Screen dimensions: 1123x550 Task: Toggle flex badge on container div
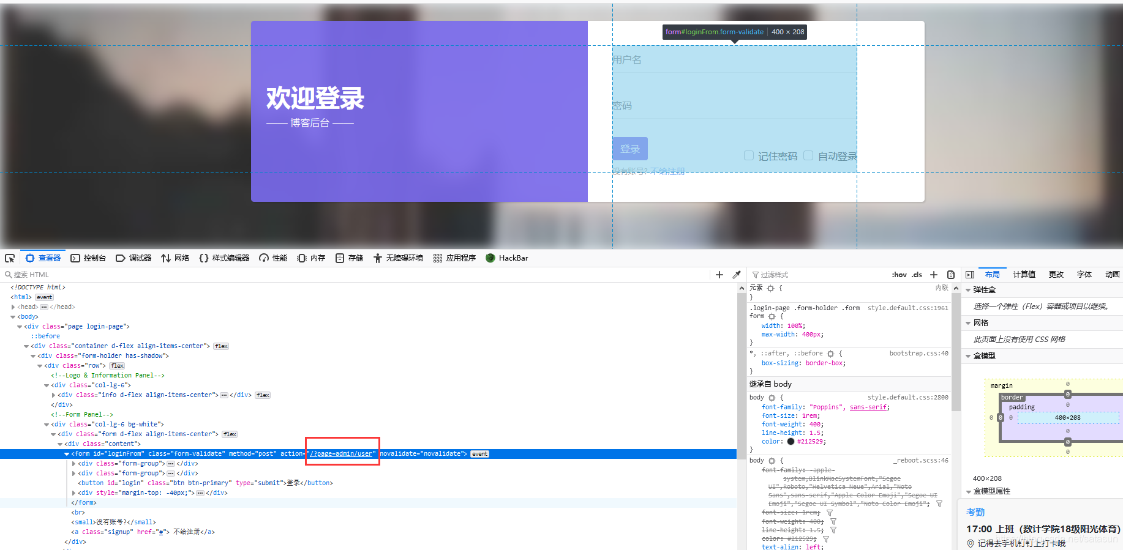[221, 346]
